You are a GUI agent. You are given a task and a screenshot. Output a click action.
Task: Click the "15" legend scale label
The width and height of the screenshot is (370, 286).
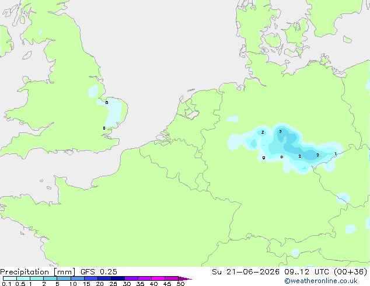click(86, 284)
